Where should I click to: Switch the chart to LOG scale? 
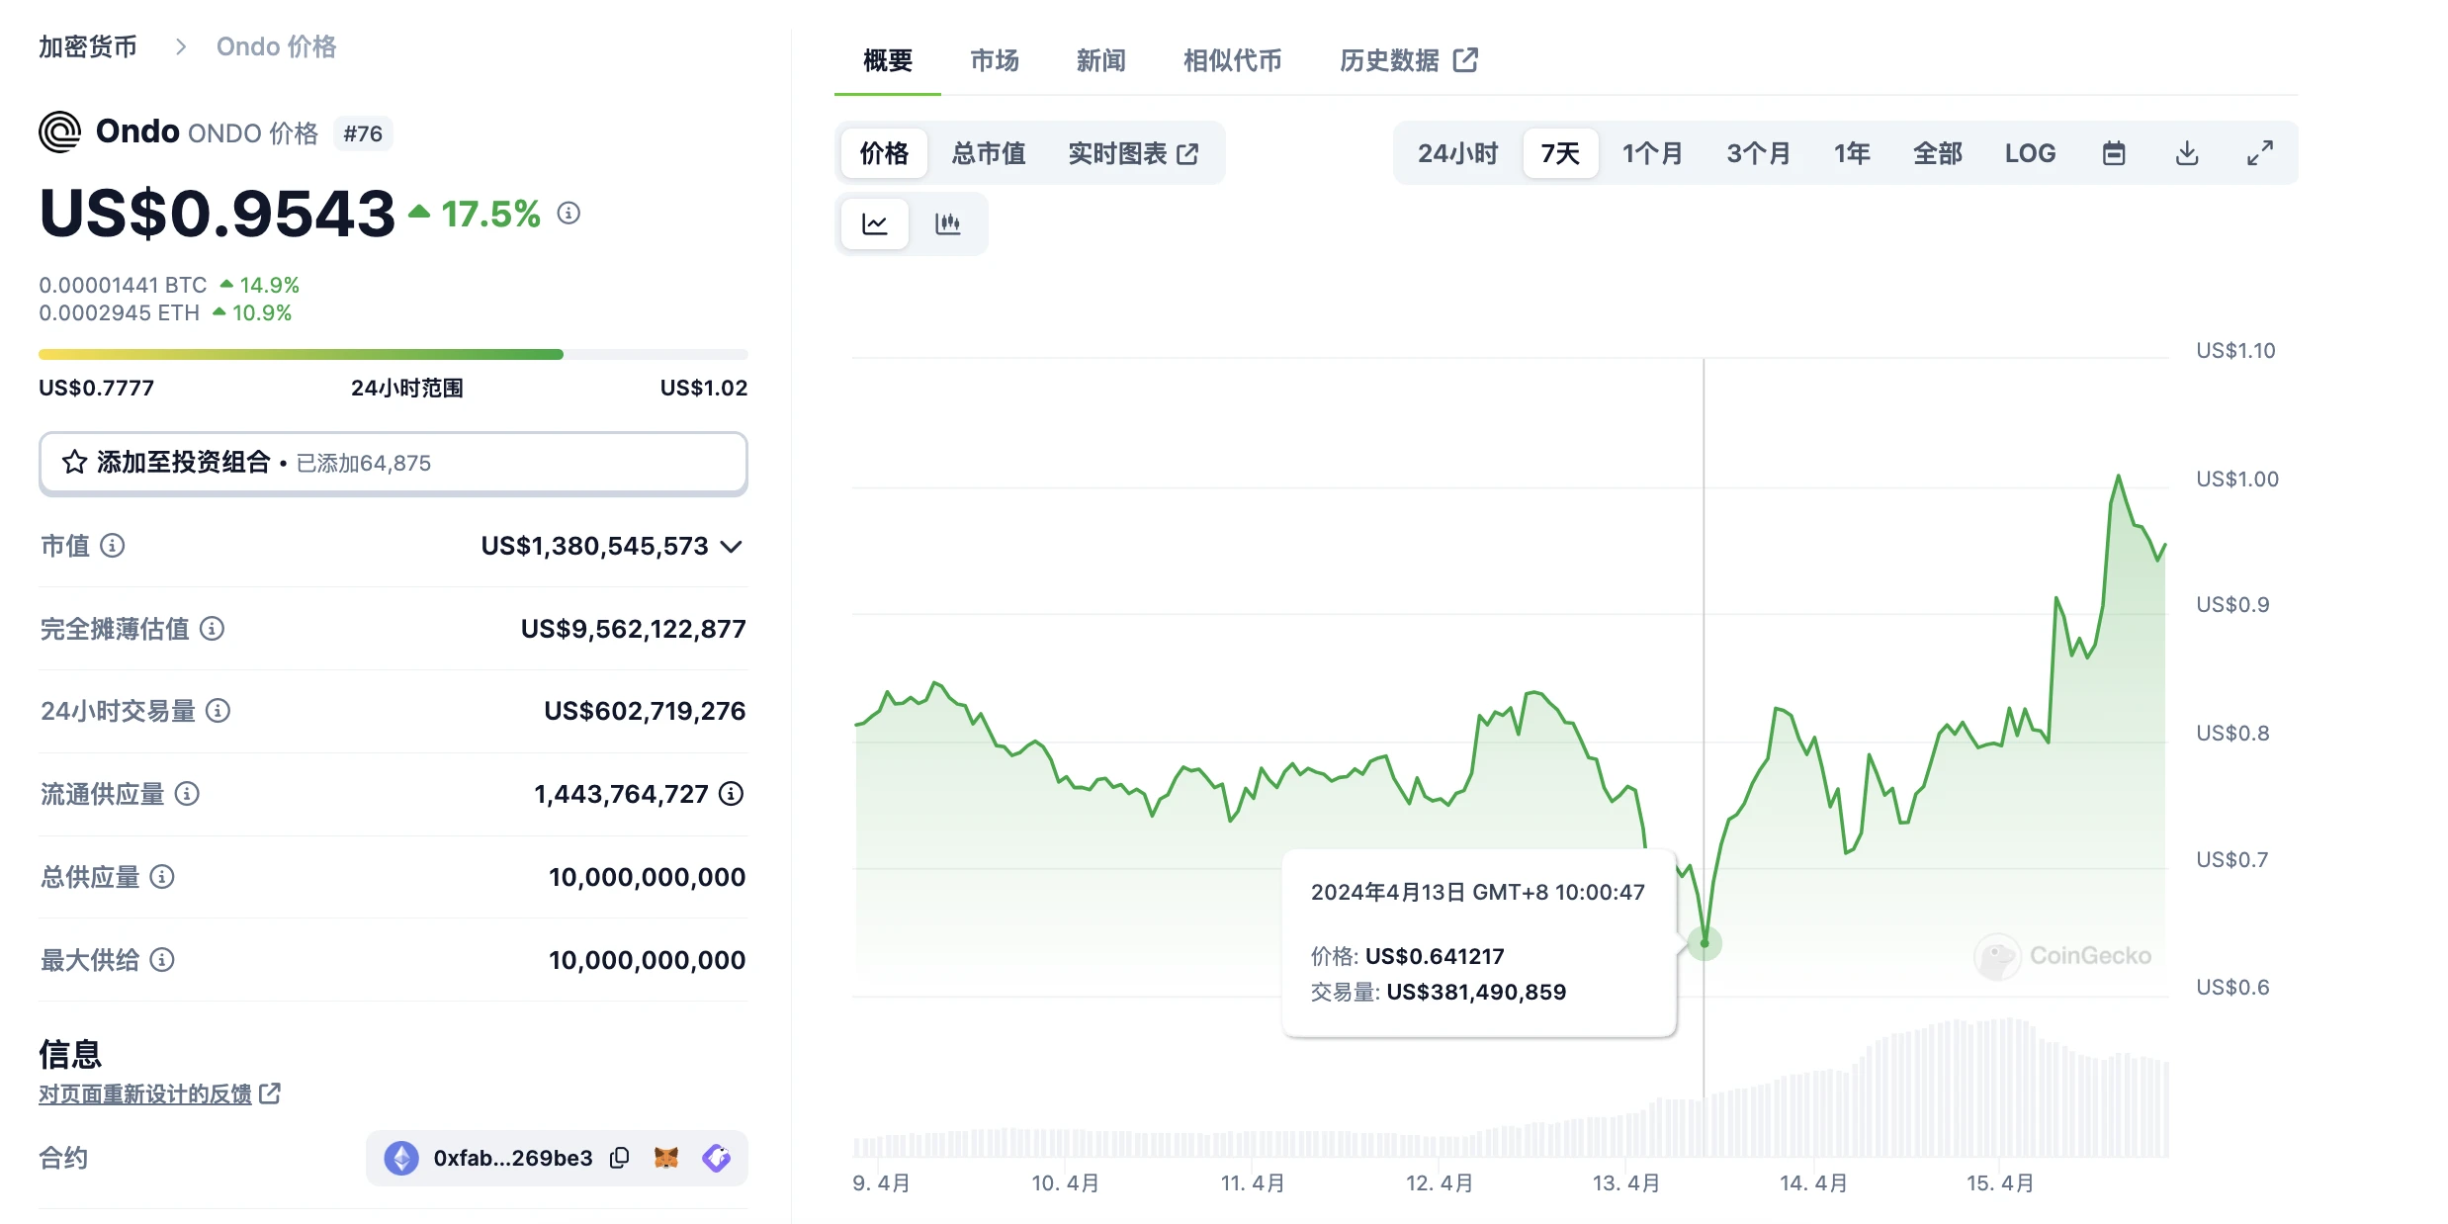[2029, 152]
